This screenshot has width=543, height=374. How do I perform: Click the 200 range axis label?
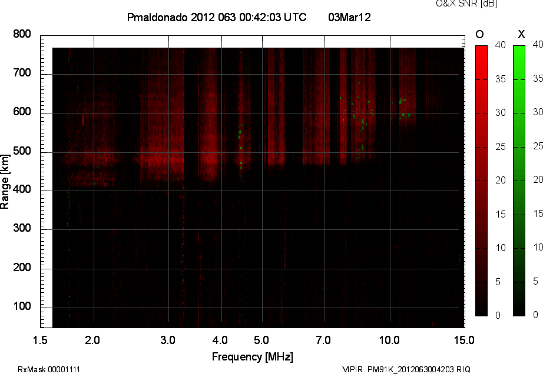pos(22,267)
